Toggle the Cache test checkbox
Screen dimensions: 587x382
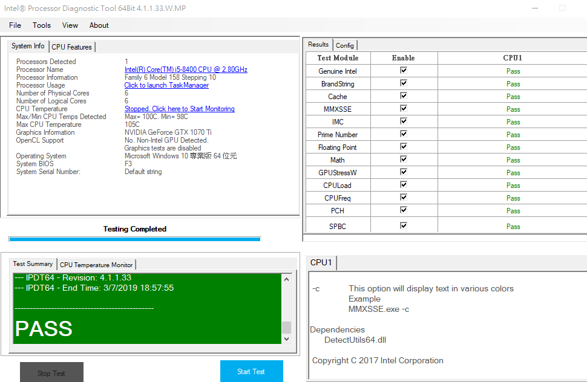pos(404,95)
